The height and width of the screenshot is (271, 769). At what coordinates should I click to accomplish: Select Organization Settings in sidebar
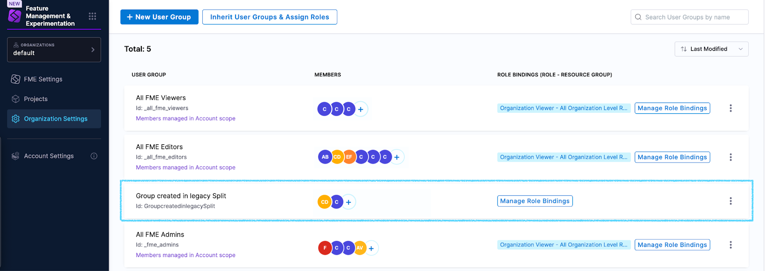tap(55, 119)
